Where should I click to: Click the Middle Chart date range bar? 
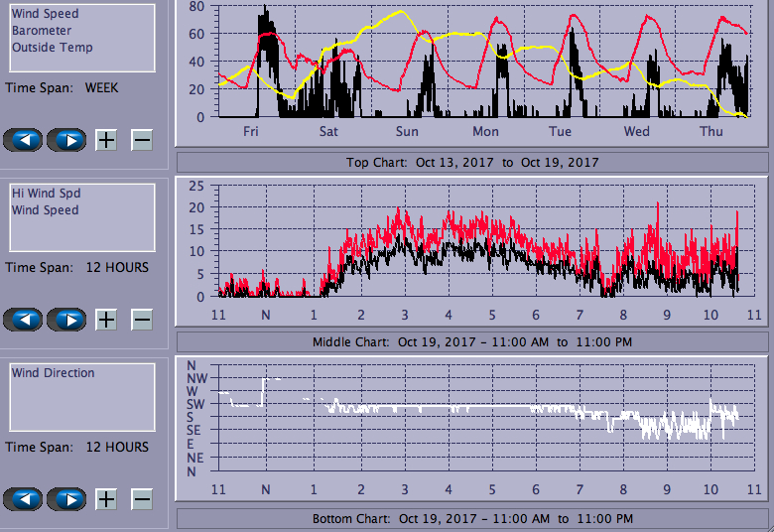pyautogui.click(x=472, y=341)
